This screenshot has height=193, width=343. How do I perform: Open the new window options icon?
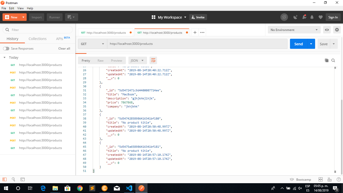(72, 17)
